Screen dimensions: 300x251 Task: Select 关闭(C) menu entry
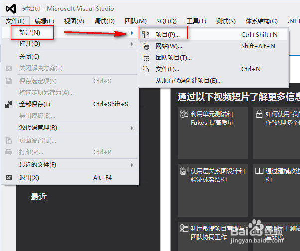click(70, 57)
